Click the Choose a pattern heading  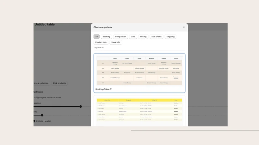click(x=103, y=27)
